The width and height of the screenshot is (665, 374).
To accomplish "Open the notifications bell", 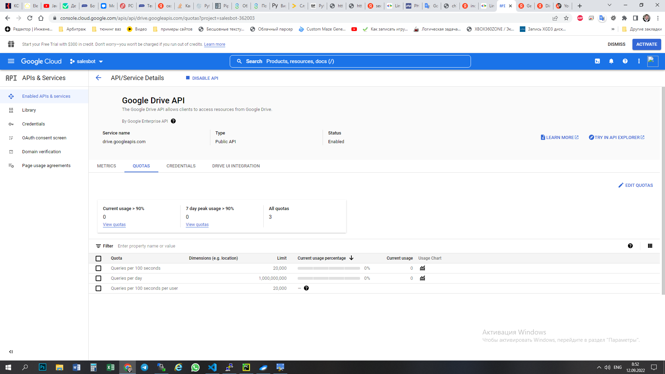I will (x=611, y=61).
